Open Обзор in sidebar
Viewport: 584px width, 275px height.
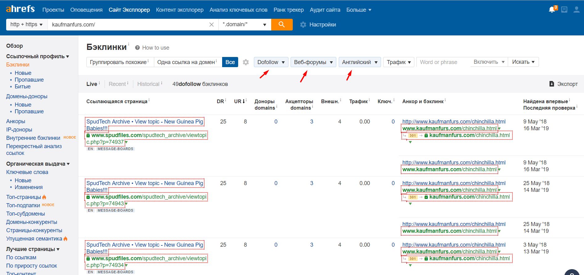(14, 46)
